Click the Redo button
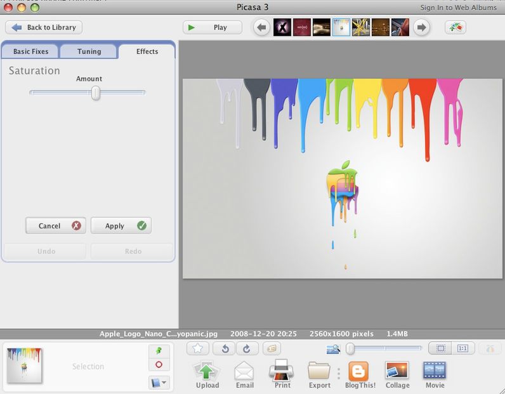This screenshot has width=505, height=394. click(132, 251)
